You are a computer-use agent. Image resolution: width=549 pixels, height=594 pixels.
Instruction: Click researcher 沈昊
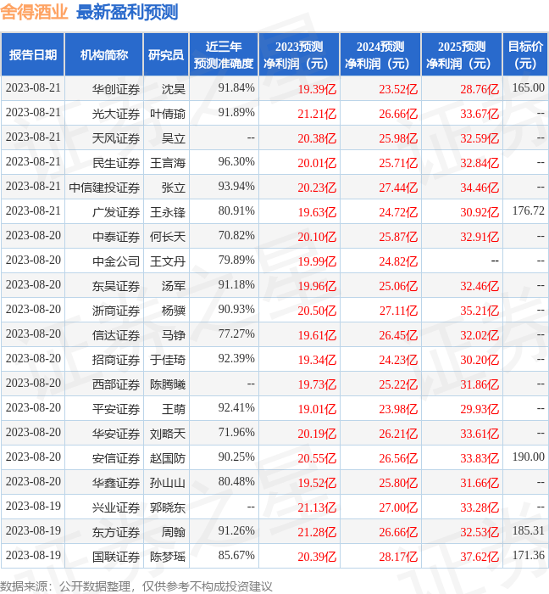point(174,89)
